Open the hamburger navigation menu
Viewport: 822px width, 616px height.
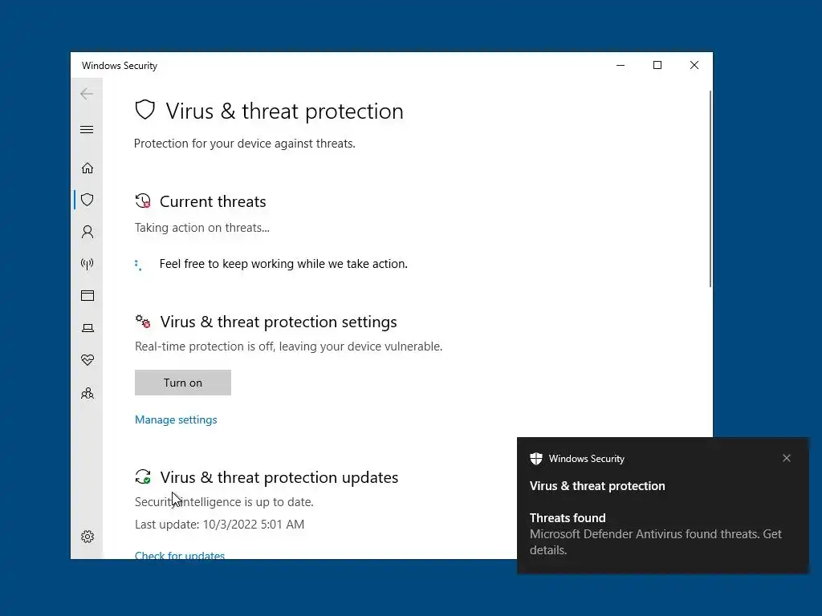(87, 129)
